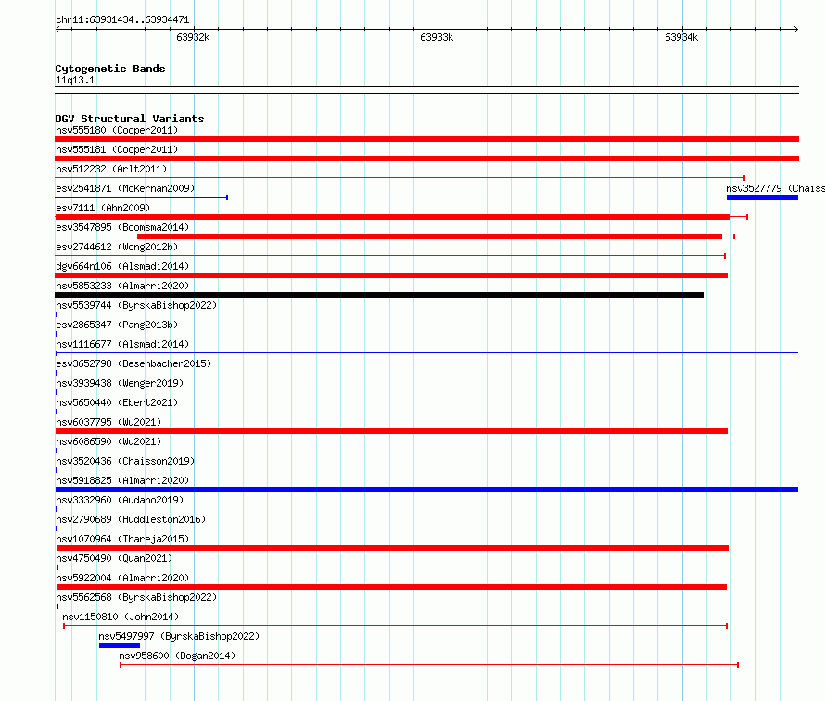Click the DGV Structural Variants track title

130,119
